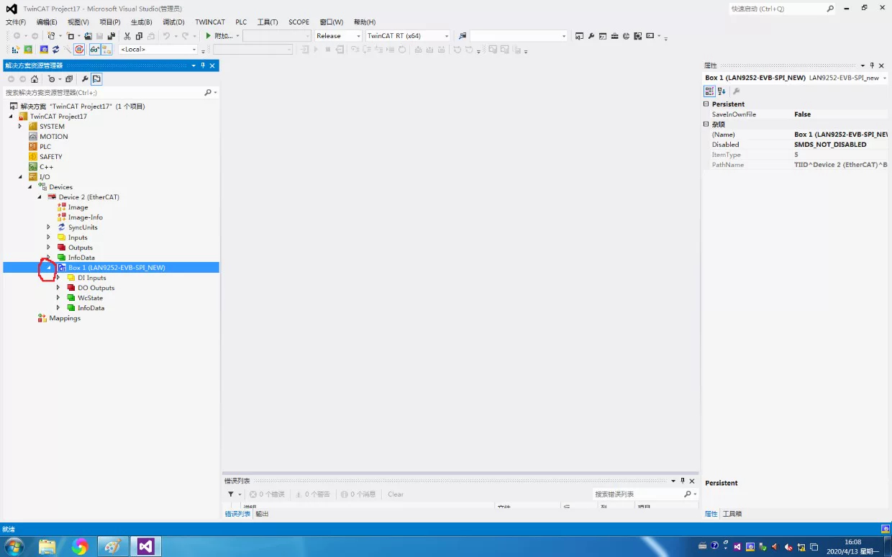Click the Properties wrench in Solution Explorer
This screenshot has height=557, width=892.
[x=84, y=79]
